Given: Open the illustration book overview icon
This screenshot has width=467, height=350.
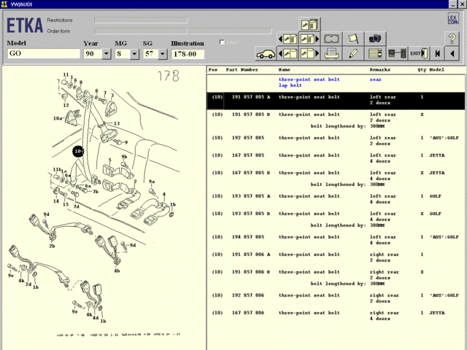Looking at the screenshot, I should pos(309,24).
